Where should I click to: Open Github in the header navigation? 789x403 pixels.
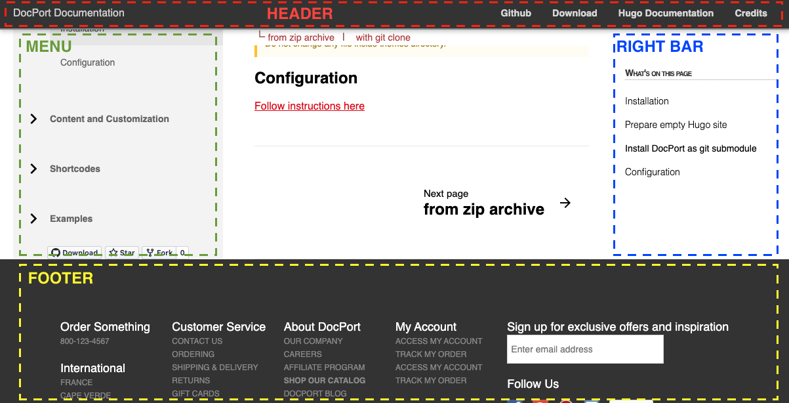coord(516,13)
